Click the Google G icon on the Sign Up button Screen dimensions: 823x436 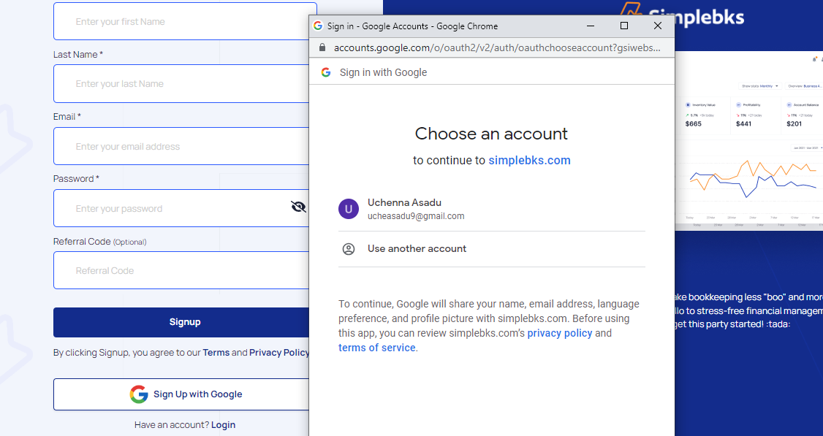click(x=139, y=394)
